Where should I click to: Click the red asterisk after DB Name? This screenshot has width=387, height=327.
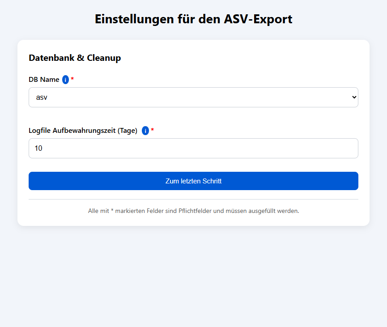pos(72,79)
